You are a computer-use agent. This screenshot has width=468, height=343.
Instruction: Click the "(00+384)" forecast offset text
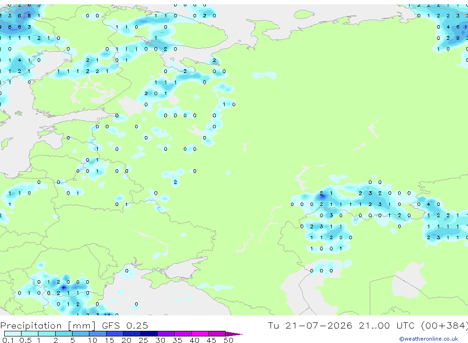point(445,325)
